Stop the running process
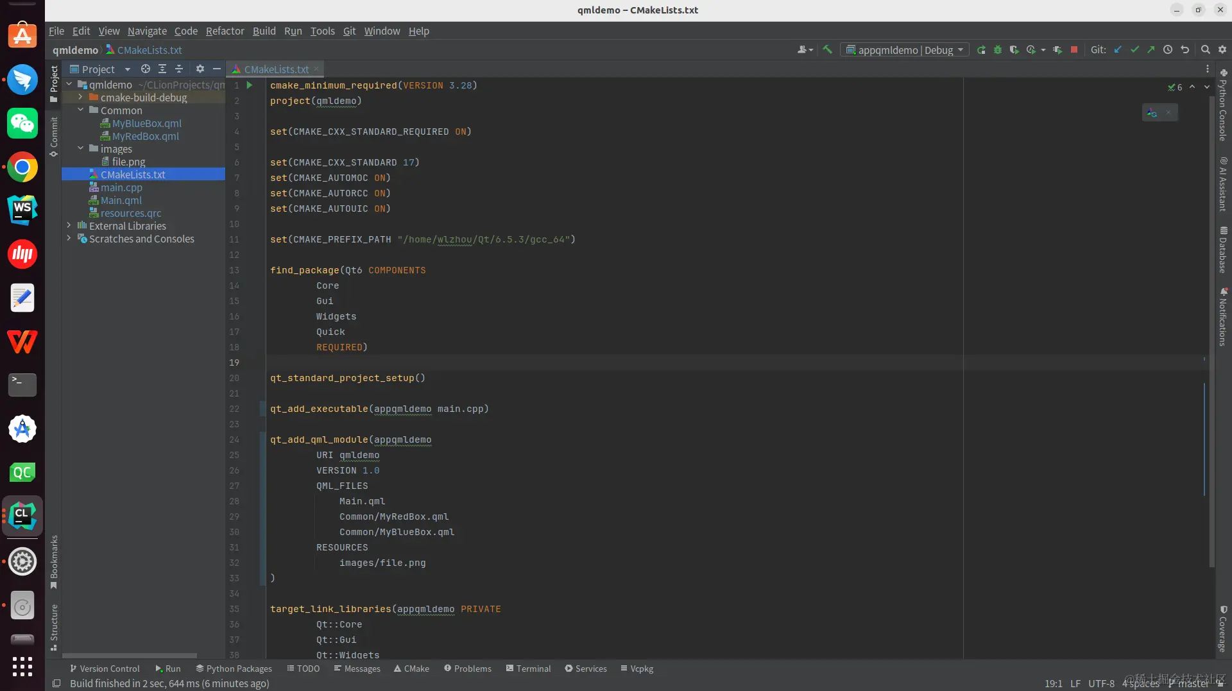The height and width of the screenshot is (691, 1232). coord(1074,49)
